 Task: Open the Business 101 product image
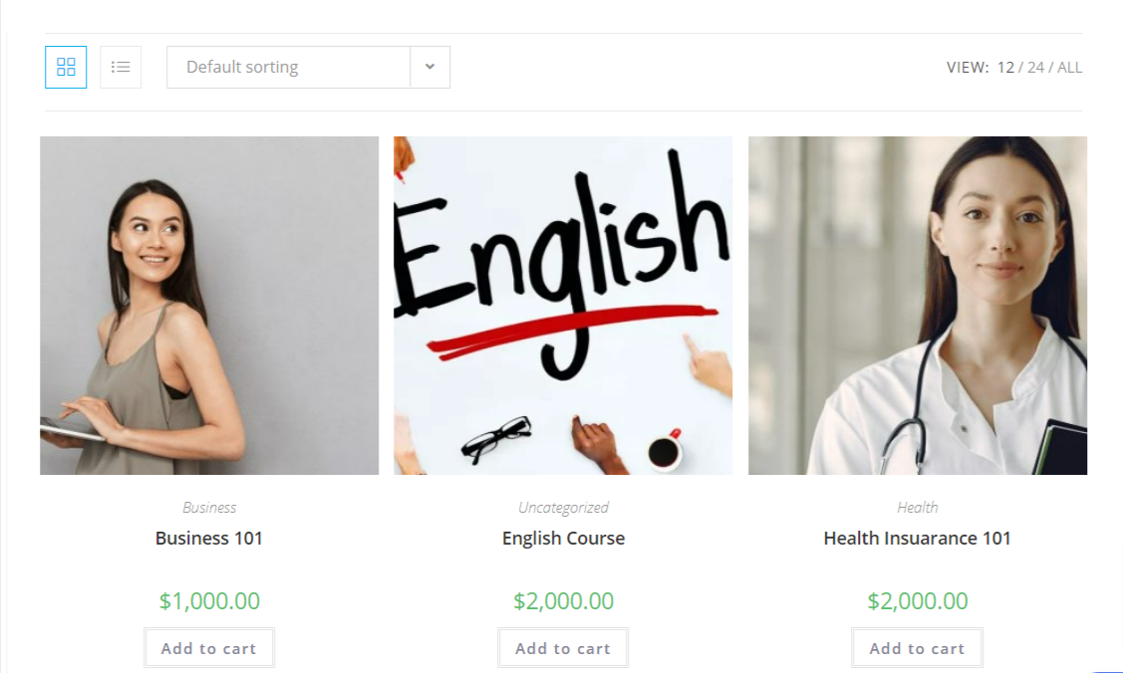pyautogui.click(x=209, y=306)
